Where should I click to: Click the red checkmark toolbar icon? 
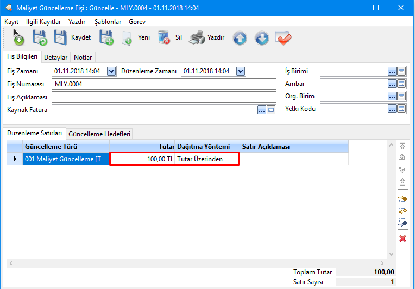284,38
